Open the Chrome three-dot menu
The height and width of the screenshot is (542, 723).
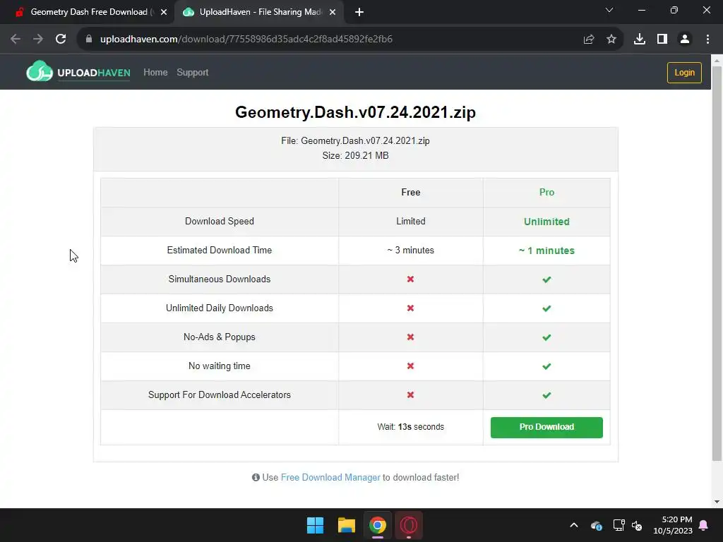(707, 40)
